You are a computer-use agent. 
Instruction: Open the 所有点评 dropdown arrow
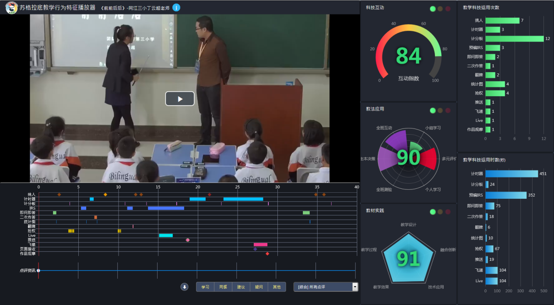(x=355, y=287)
